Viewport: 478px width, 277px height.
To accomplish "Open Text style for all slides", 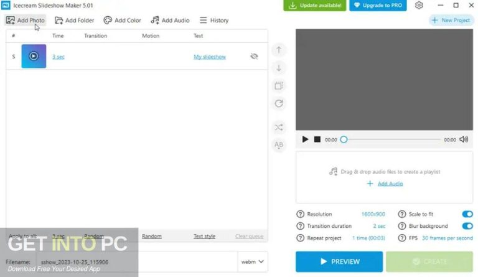I will pos(204,236).
